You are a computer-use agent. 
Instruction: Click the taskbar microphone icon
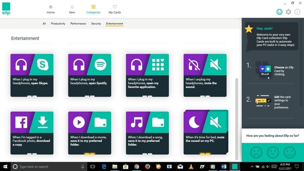[83, 166]
